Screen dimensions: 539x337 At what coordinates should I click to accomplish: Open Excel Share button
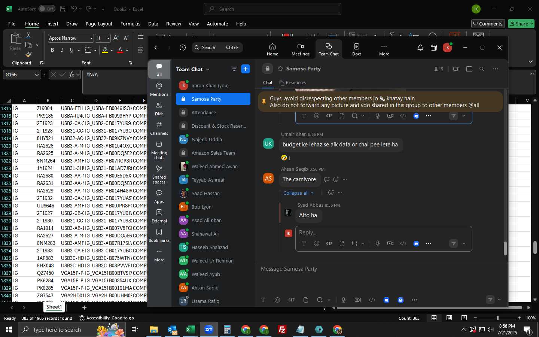coord(521,24)
